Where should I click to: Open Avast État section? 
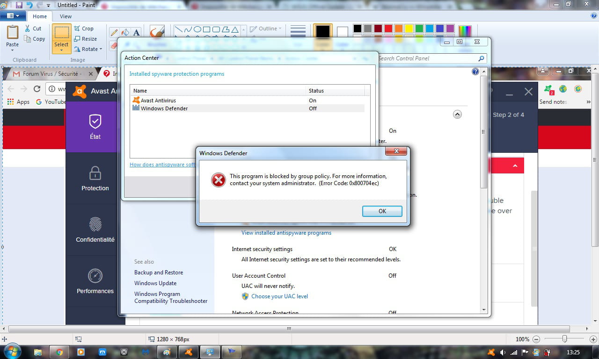tap(95, 127)
